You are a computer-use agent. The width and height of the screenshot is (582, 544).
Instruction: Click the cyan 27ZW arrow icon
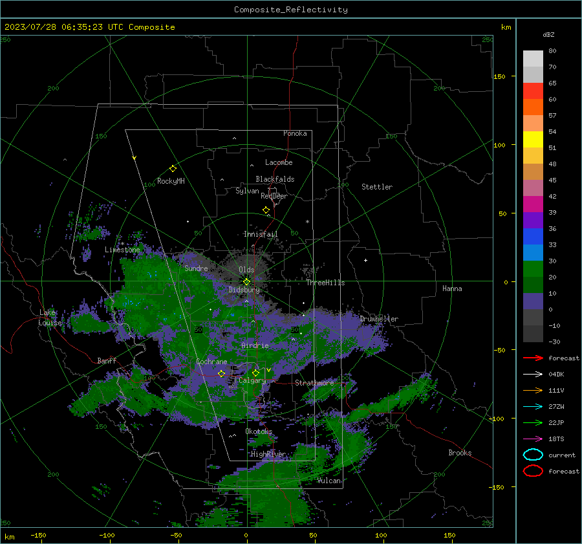tap(533, 407)
